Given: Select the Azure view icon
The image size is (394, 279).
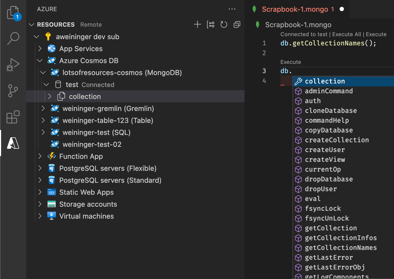Looking at the screenshot, I should tap(13, 143).
